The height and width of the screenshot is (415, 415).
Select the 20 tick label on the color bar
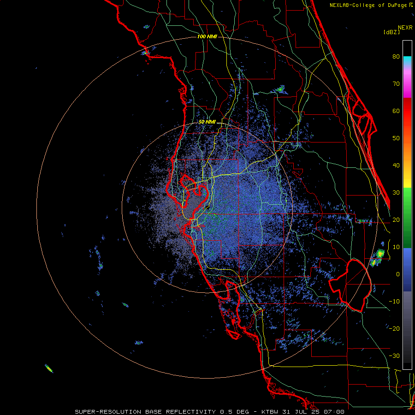(396, 219)
